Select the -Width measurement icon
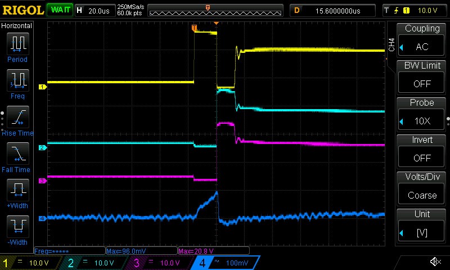This screenshot has width=450, height=270. (18, 226)
